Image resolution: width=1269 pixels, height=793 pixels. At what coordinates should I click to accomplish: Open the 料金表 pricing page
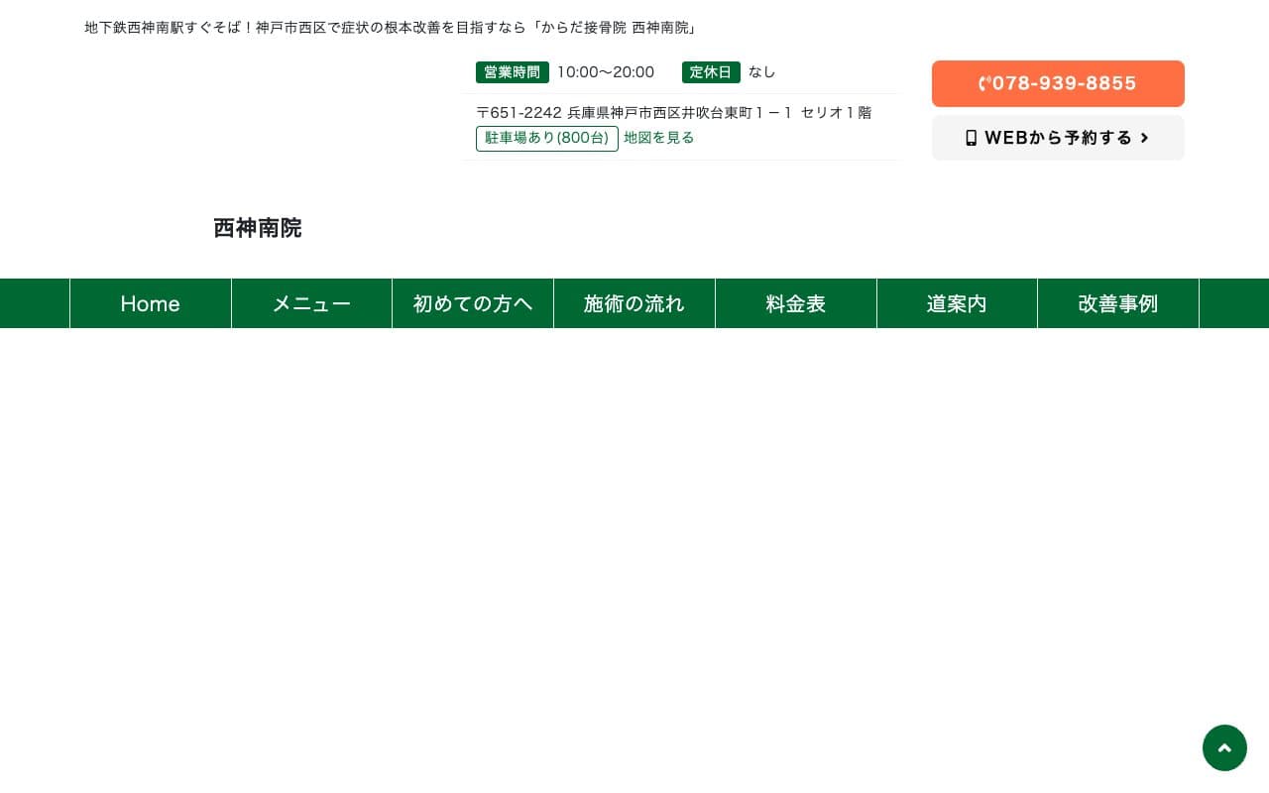795,303
